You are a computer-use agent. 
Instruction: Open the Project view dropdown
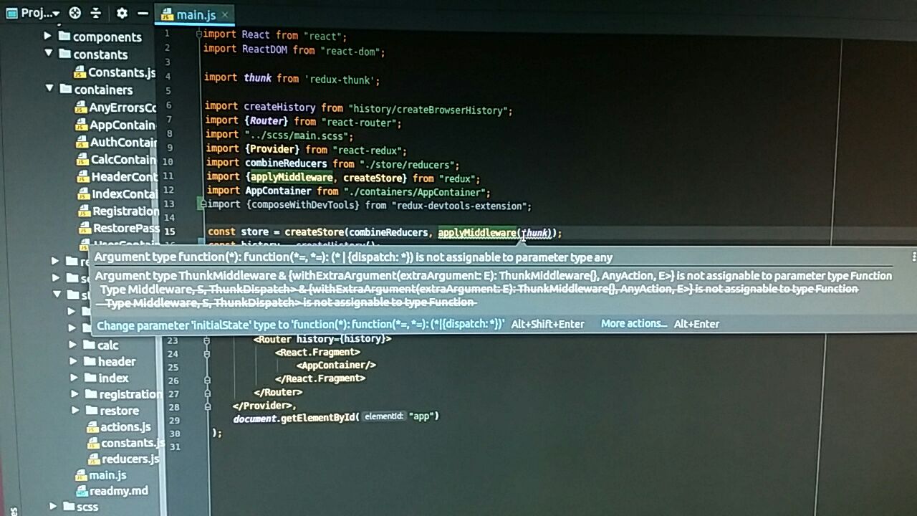pyautogui.click(x=34, y=13)
